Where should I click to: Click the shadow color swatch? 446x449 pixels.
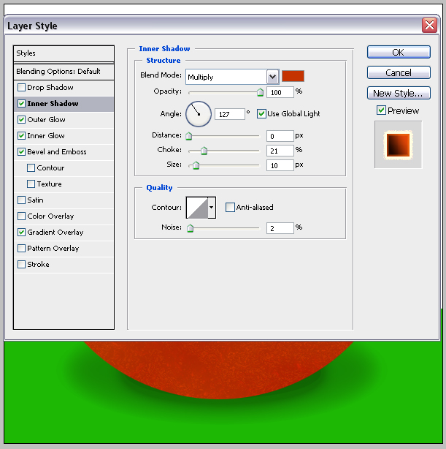pos(293,76)
